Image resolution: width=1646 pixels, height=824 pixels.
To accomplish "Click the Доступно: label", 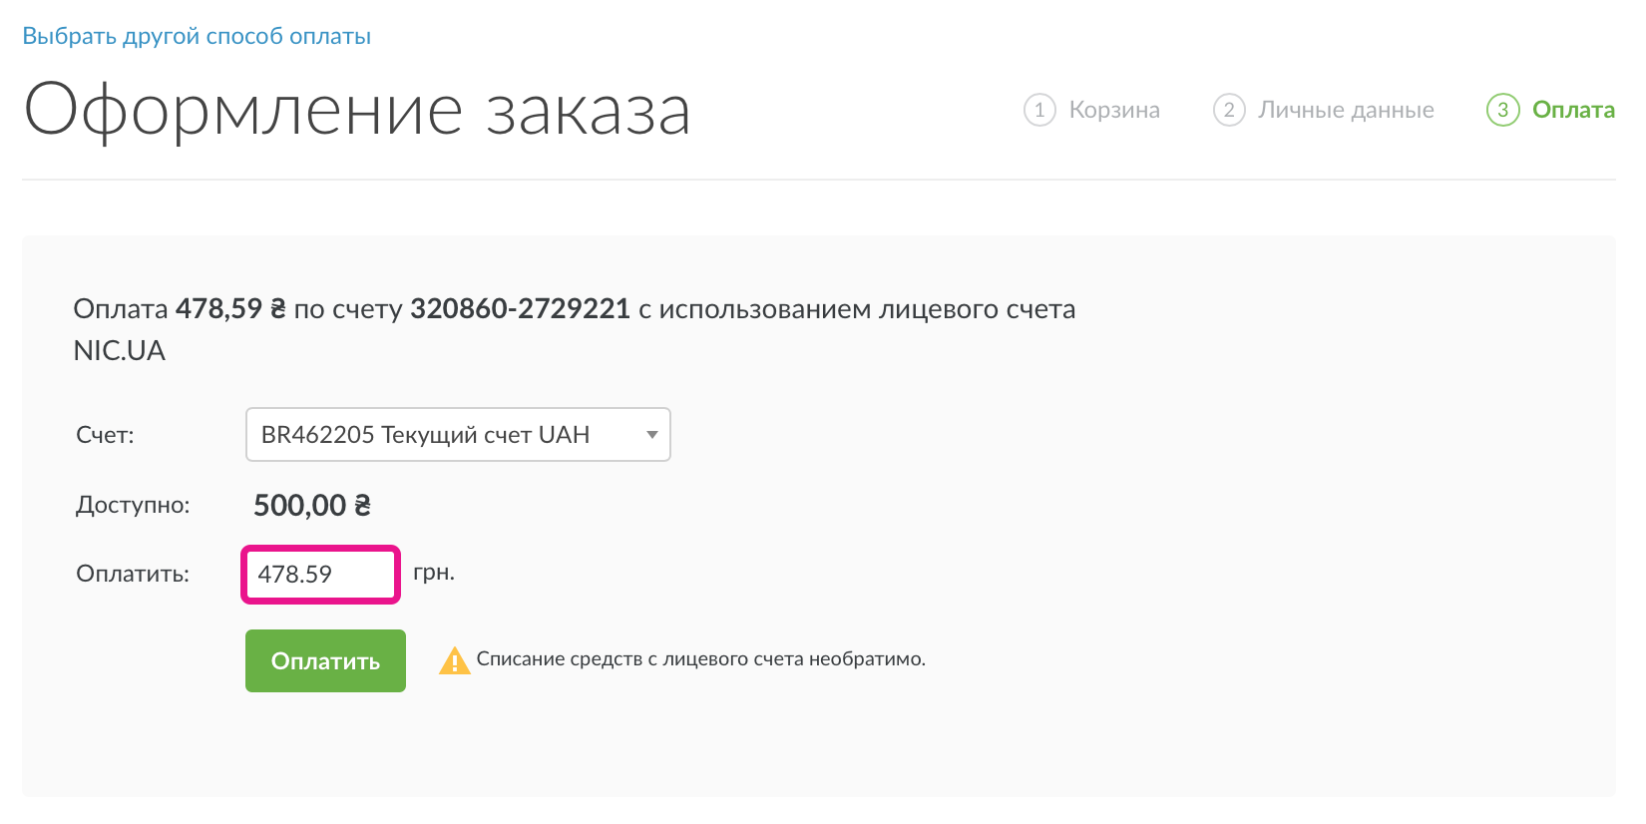I will [x=133, y=505].
